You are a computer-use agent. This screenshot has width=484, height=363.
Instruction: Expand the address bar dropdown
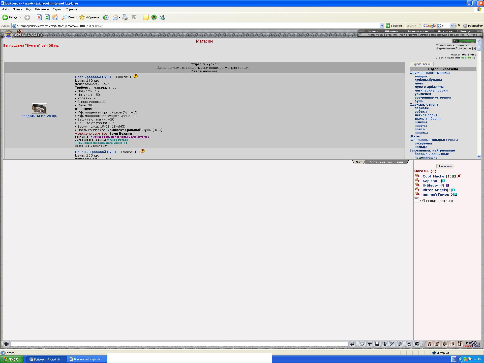pyautogui.click(x=382, y=26)
